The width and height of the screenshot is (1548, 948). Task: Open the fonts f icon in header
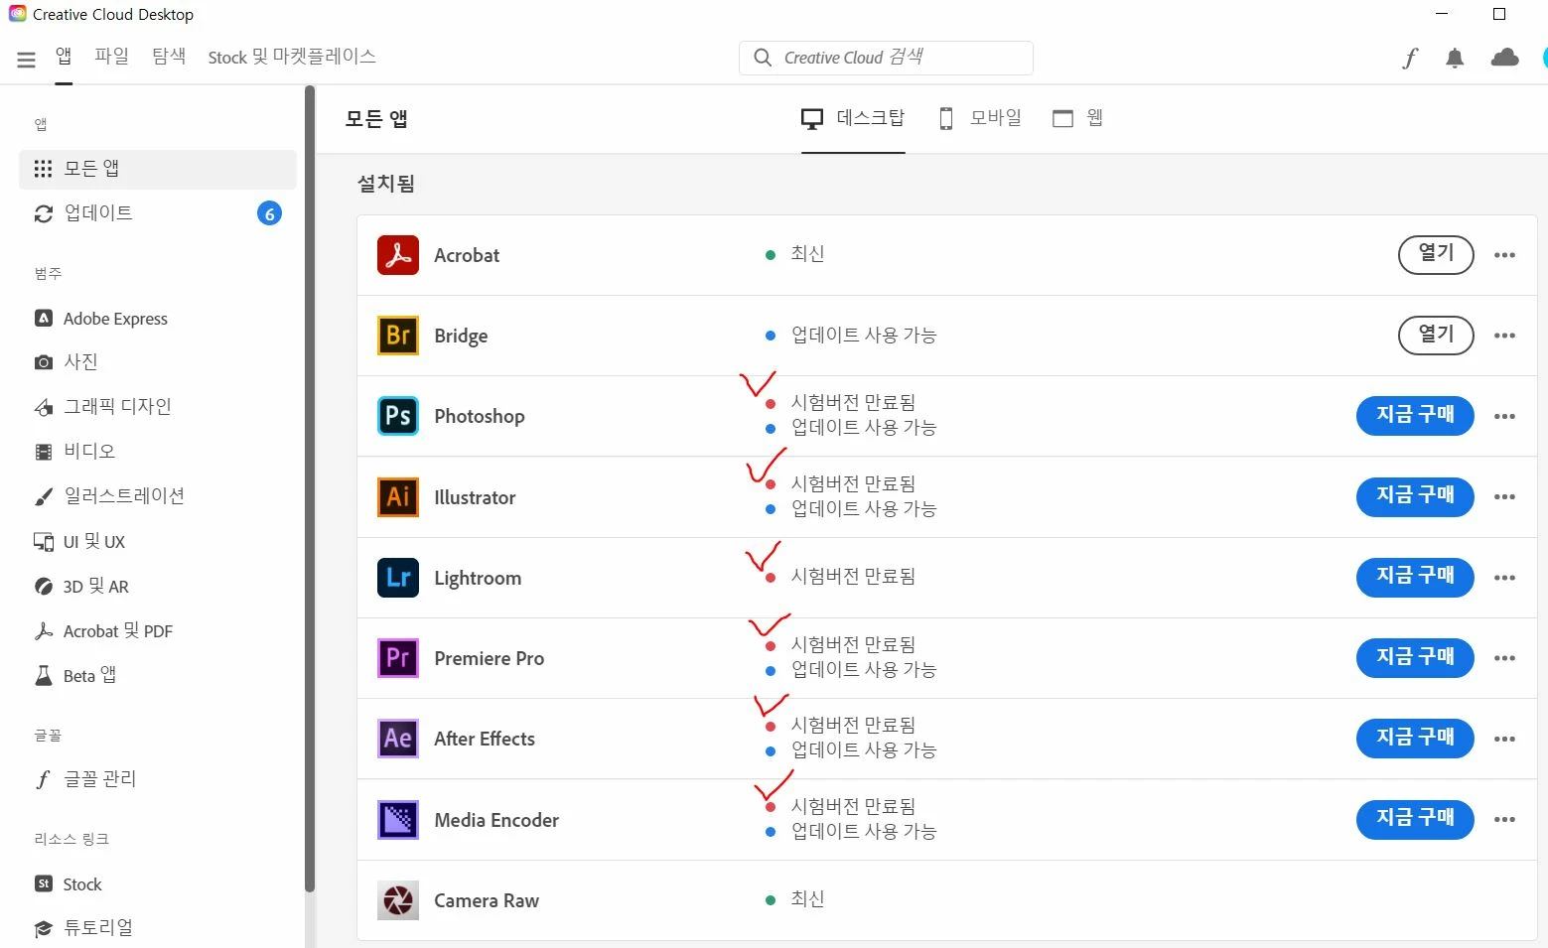pos(1410,59)
